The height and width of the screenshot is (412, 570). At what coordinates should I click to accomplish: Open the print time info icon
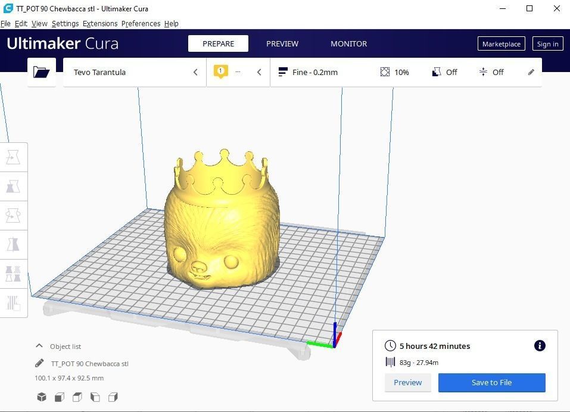pos(540,345)
